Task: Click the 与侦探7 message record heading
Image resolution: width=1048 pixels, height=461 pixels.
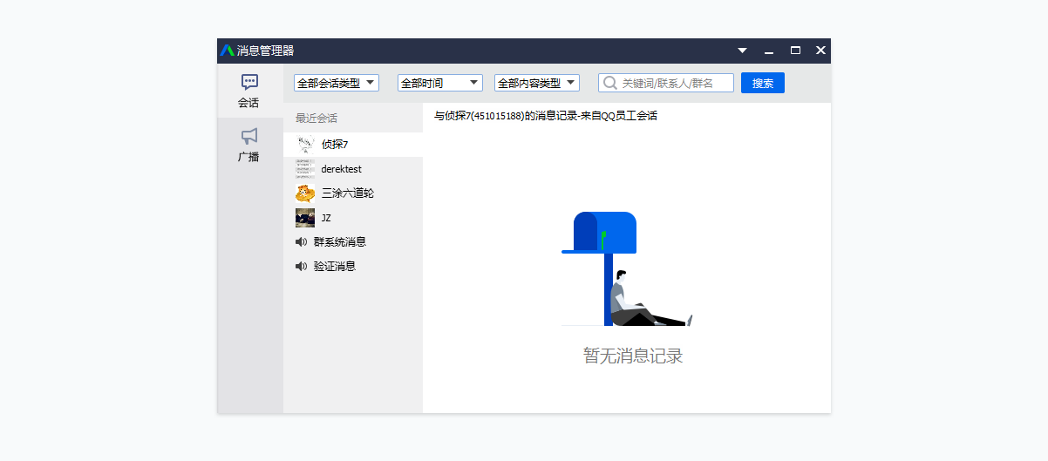Action: click(546, 116)
